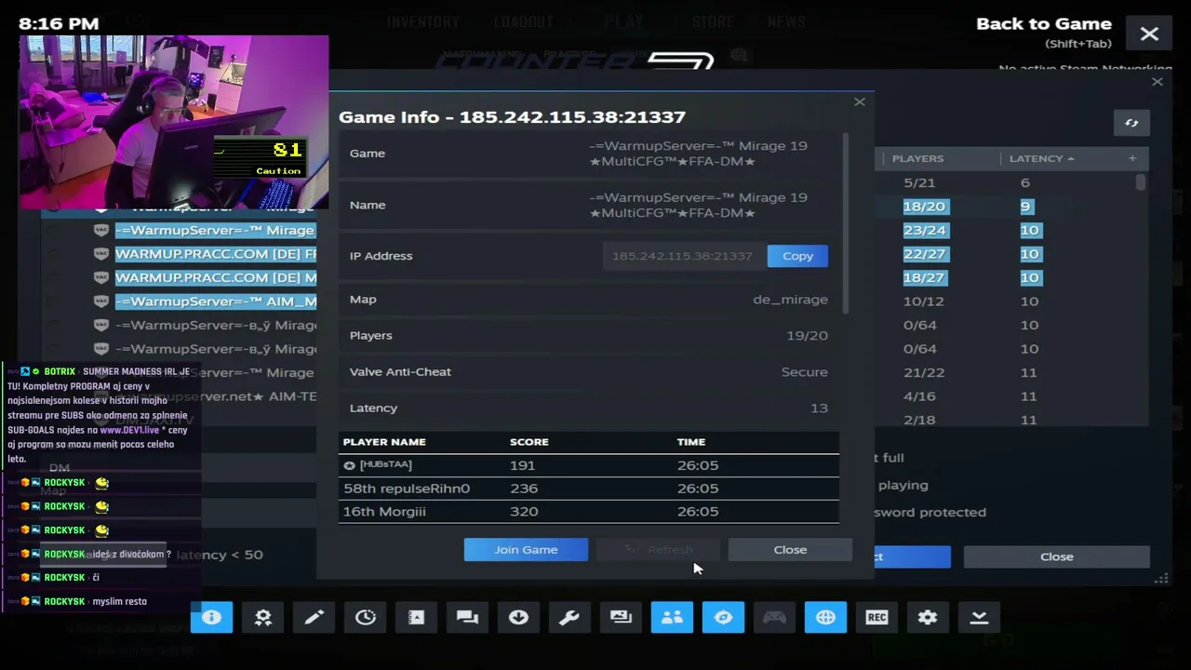Viewport: 1191px width, 670px height.
Task: Open PLAY tab in game menu
Action: (x=623, y=22)
